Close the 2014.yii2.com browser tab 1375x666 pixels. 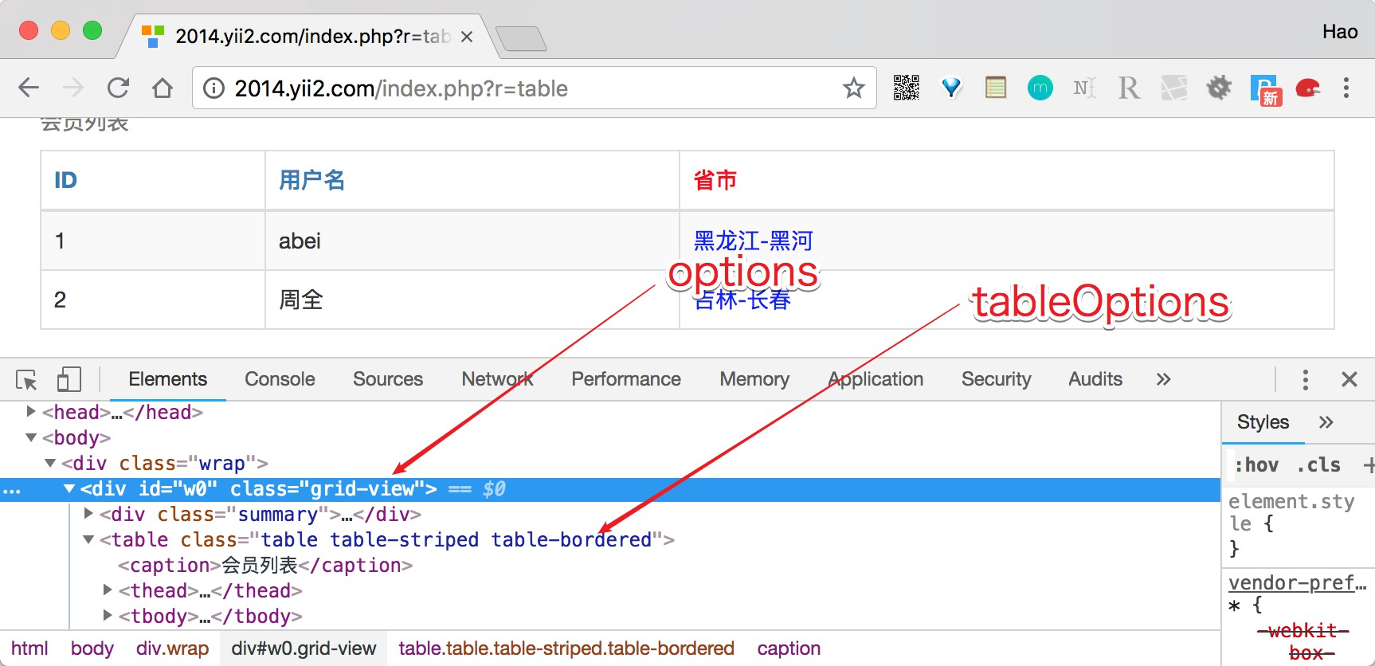[467, 37]
